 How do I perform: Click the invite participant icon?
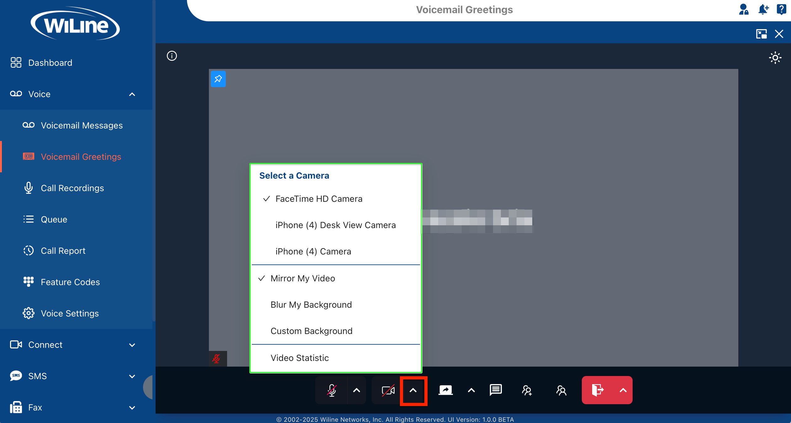527,390
